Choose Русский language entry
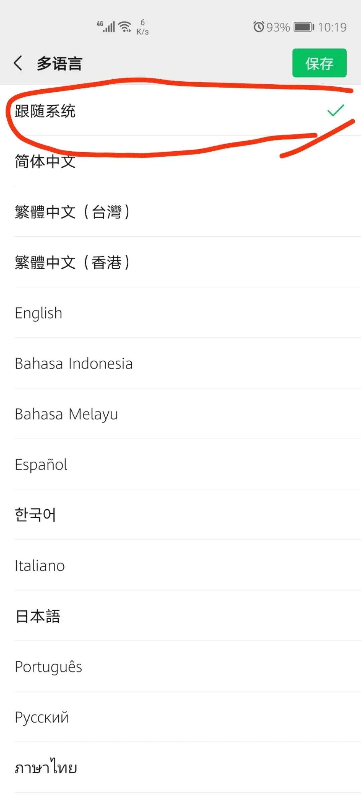361x803 pixels. tap(180, 717)
